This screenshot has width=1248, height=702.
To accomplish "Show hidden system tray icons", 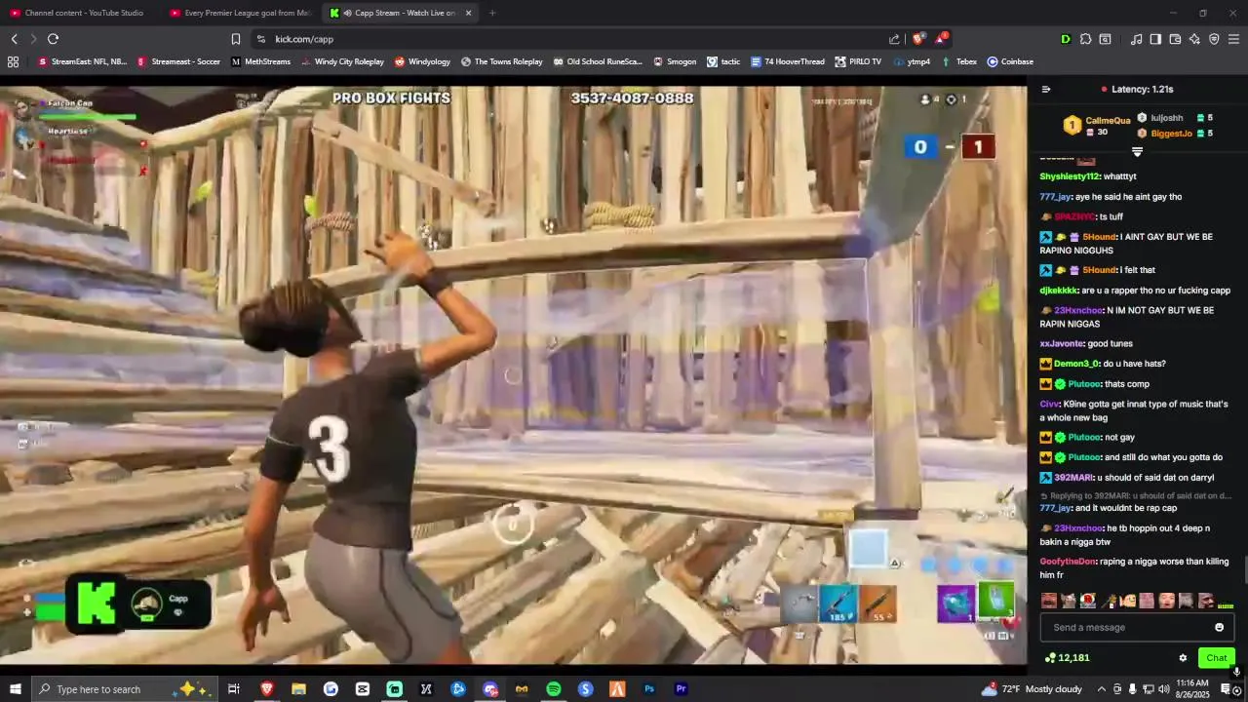I will click(1102, 689).
